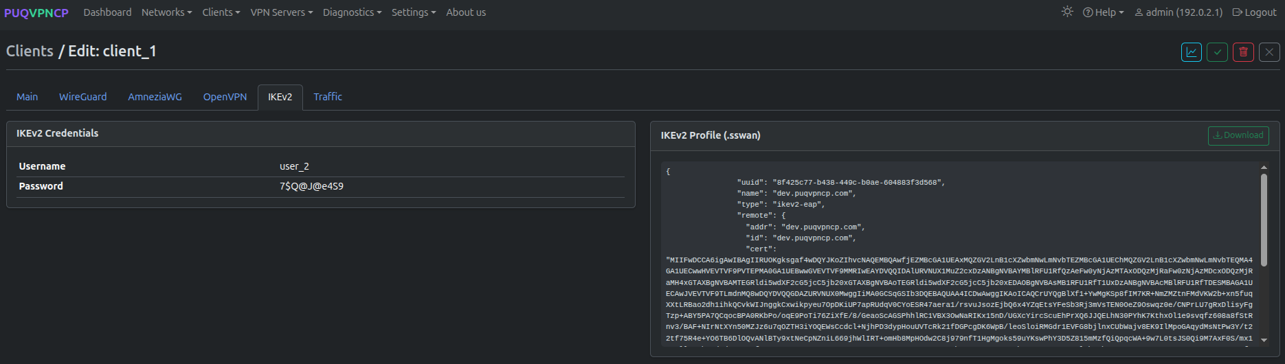Open the Help dropdown menu
Image resolution: width=1285 pixels, height=364 pixels.
click(x=1104, y=12)
